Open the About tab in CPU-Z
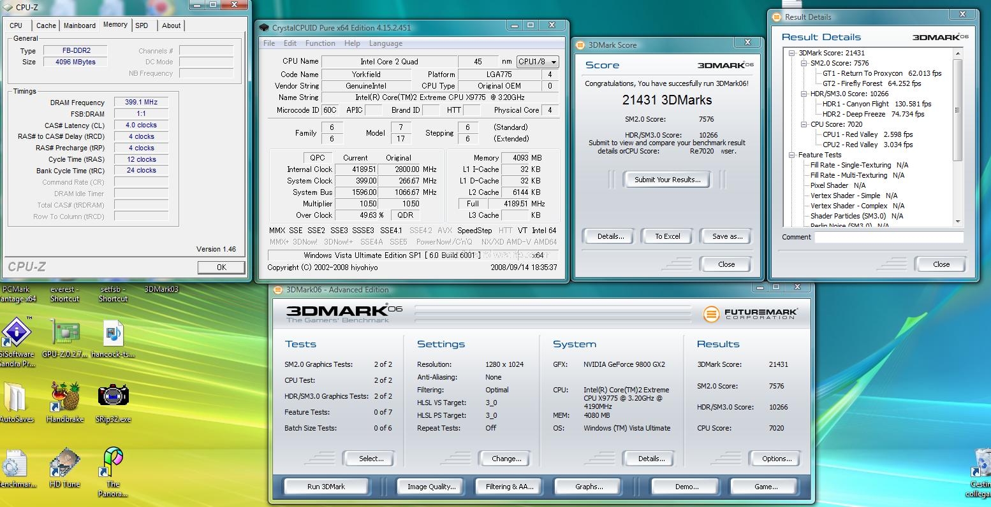The height and width of the screenshot is (507, 991). [x=171, y=25]
